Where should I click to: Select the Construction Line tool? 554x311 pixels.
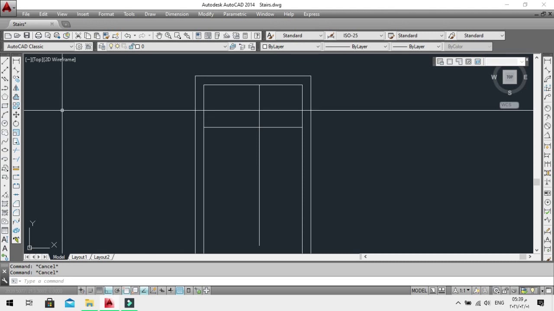[5, 70]
